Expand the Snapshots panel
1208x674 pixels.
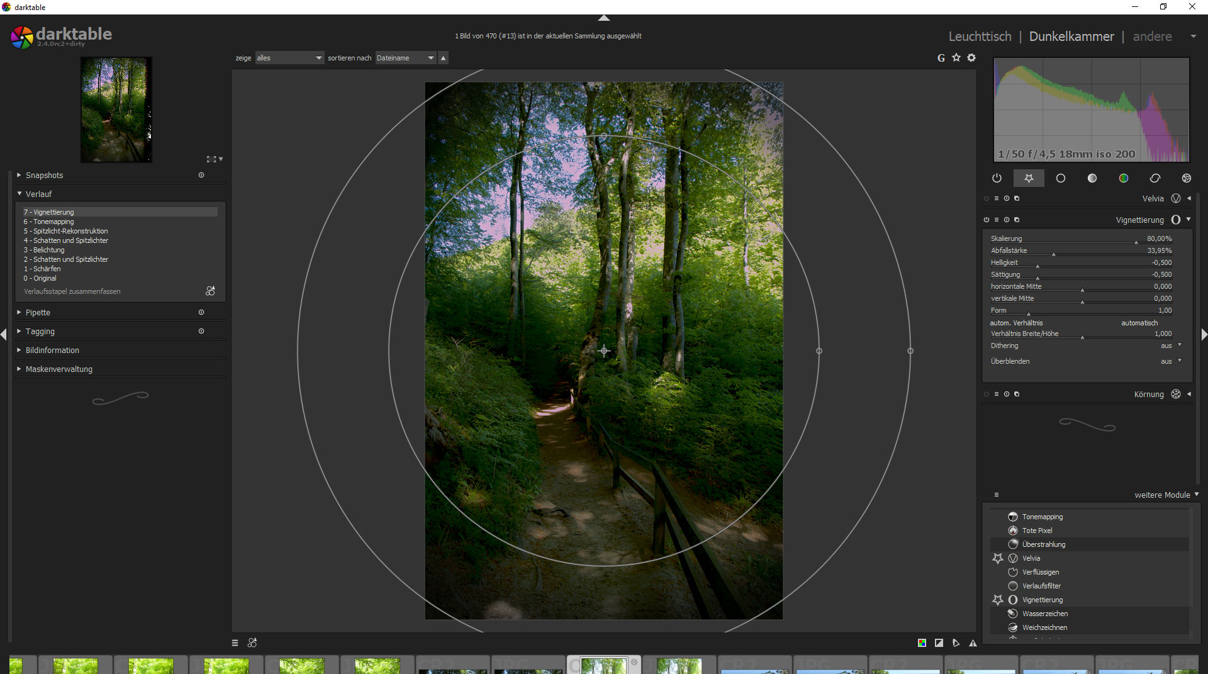pos(44,175)
